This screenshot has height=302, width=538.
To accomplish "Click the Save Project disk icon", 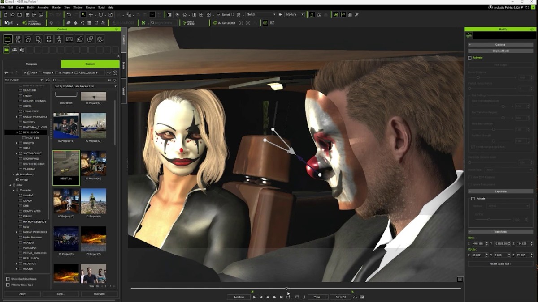I will tap(20, 14).
